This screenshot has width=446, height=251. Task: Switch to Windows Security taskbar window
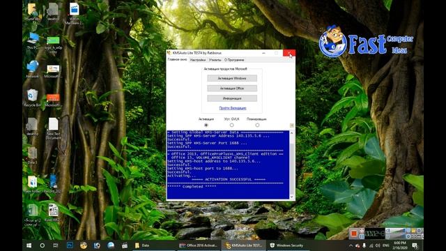(x=287, y=245)
